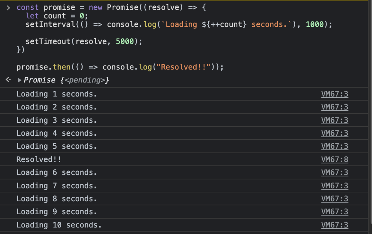Open source link for "Loading 8 seconds."
Viewport: 372px width, 234px height.
click(335, 199)
